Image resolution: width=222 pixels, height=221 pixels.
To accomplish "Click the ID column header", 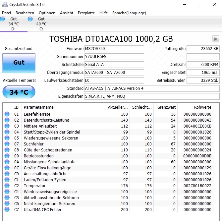I will tap(17, 107).
